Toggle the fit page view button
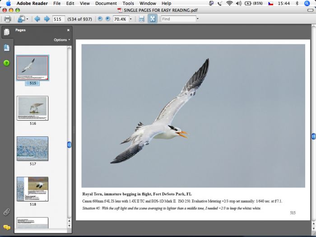Screen dimensions: 316x237 click(153, 19)
